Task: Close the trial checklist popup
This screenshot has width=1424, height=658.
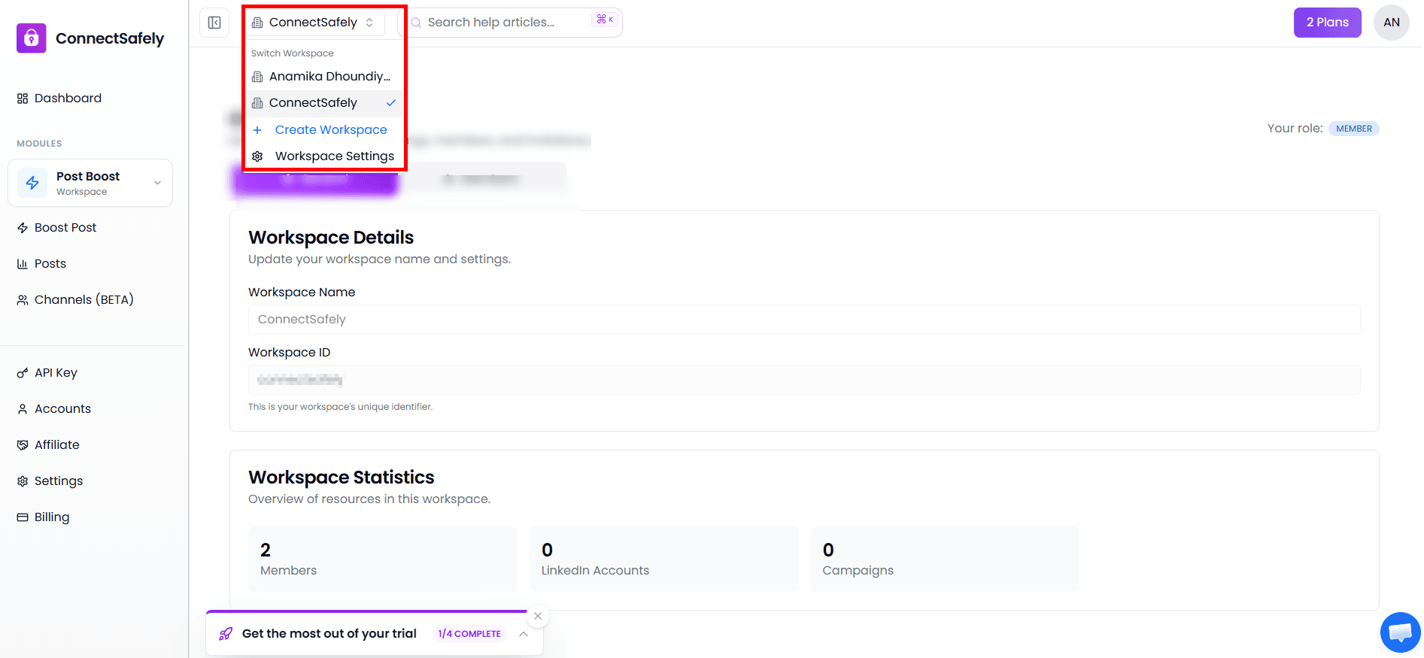Action: (538, 616)
